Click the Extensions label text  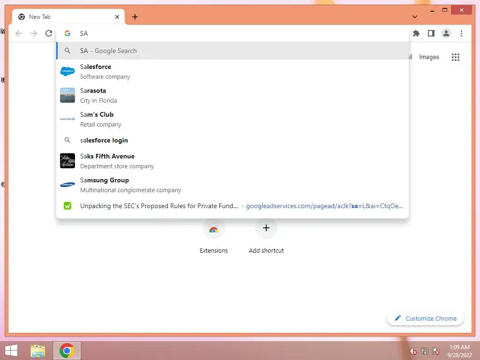tap(214, 250)
